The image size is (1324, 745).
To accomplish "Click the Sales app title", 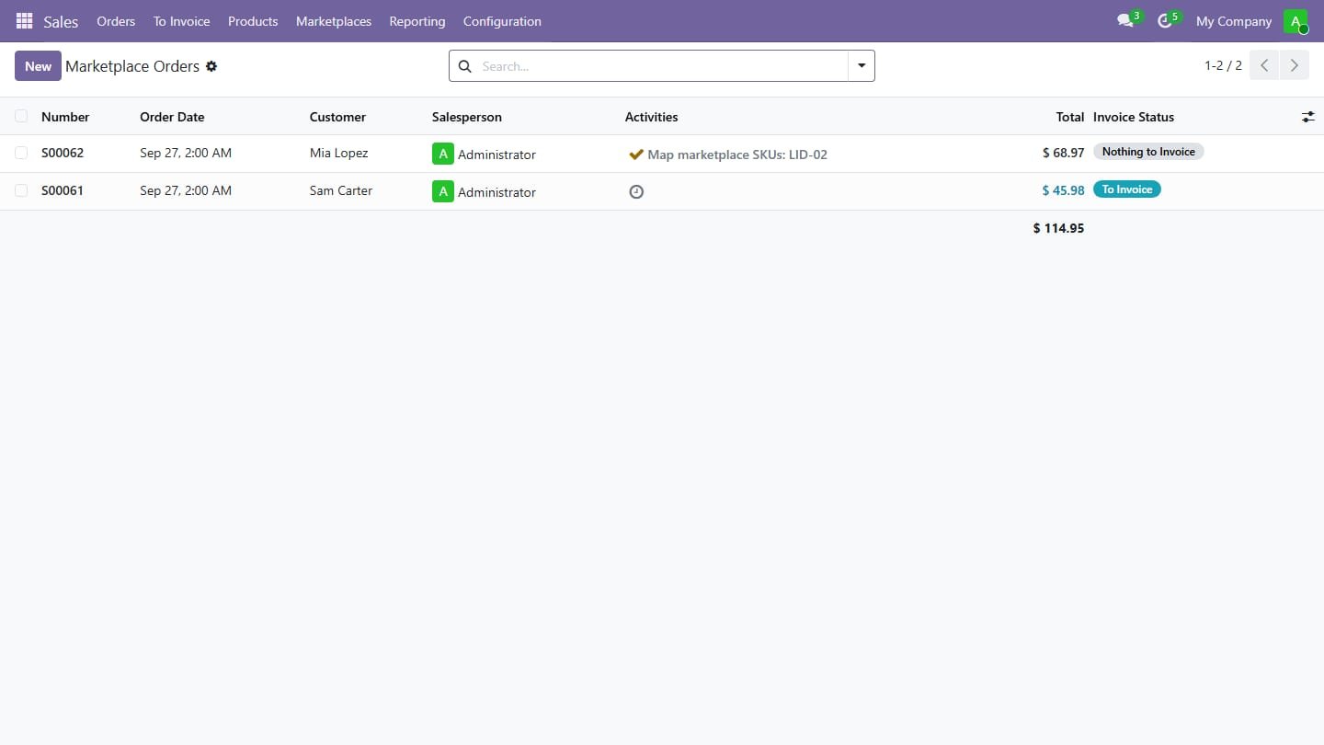I will (61, 21).
